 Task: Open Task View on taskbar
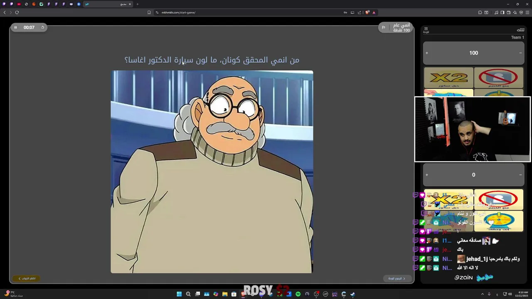197,294
